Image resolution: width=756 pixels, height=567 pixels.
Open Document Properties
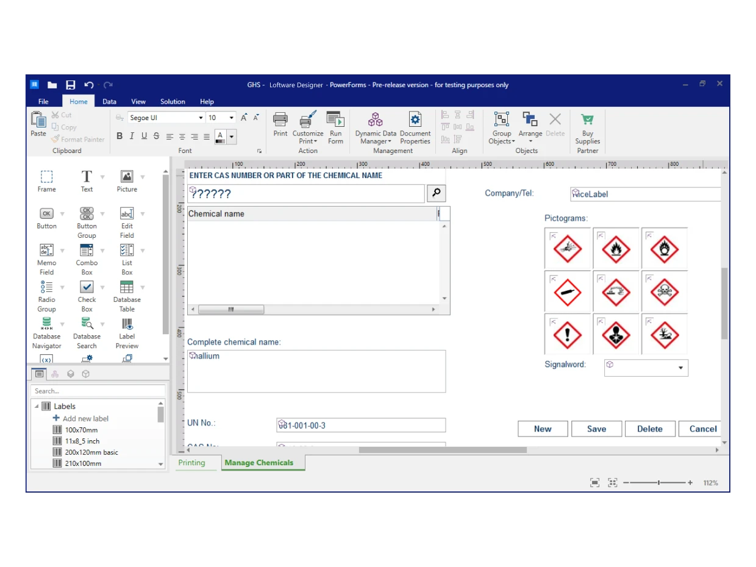(x=415, y=120)
